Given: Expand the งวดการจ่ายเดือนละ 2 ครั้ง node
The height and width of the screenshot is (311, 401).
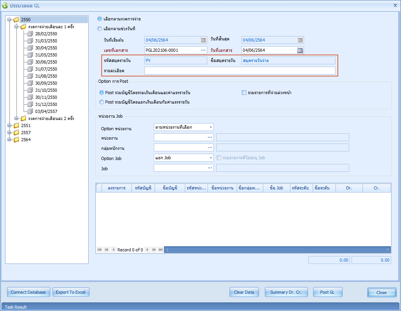Looking at the screenshot, I should tap(16, 118).
